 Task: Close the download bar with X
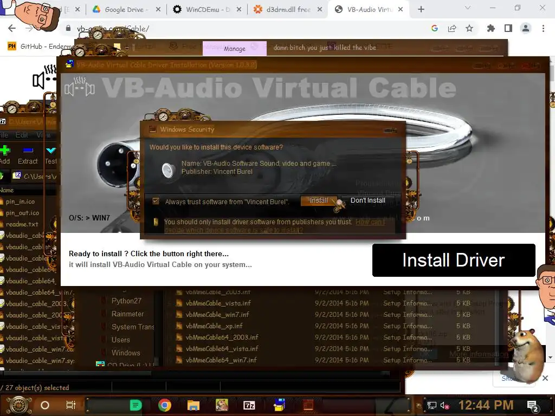(x=545, y=378)
